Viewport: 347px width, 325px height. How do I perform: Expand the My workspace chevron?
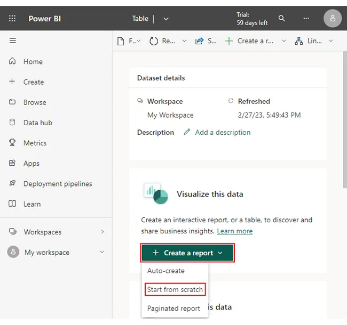click(x=102, y=253)
